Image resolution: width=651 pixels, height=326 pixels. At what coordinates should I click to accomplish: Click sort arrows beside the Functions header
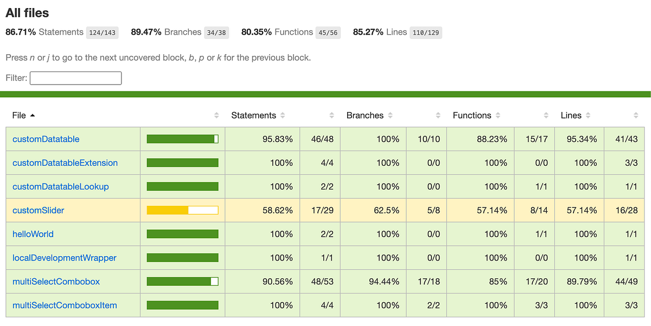498,115
